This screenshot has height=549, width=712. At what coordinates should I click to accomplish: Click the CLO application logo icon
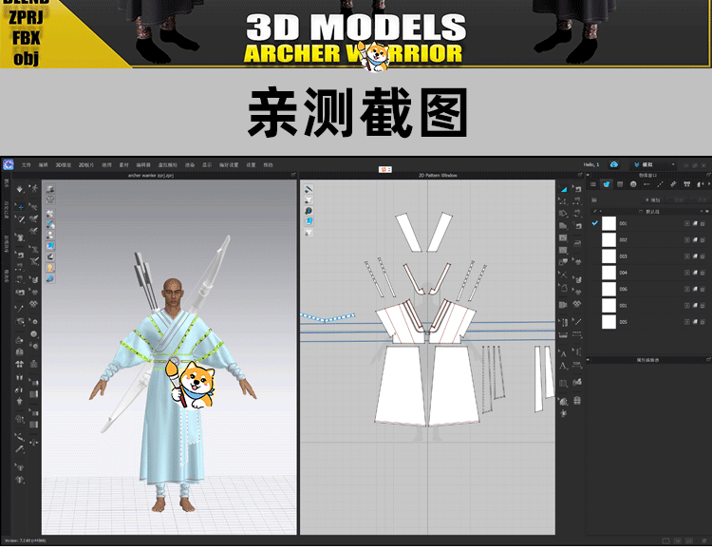click(x=8, y=165)
